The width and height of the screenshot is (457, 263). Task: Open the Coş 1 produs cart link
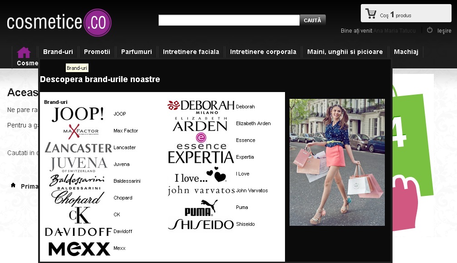(x=395, y=15)
